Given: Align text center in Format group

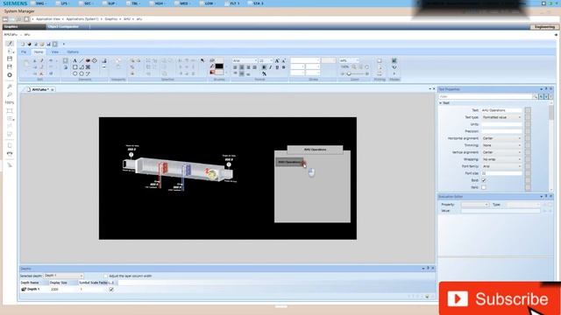Looking at the screenshot, I should tap(242, 67).
